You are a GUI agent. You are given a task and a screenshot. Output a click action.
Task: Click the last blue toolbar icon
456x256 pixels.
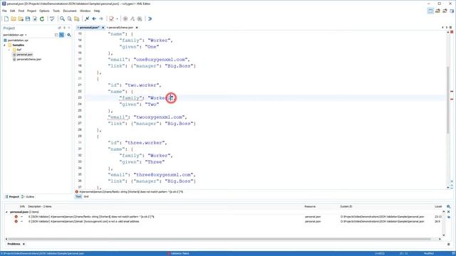point(150,19)
